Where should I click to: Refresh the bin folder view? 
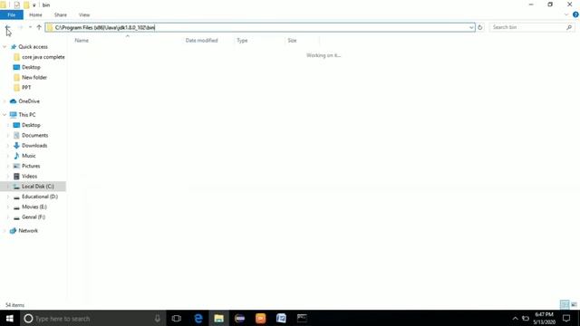(x=480, y=27)
